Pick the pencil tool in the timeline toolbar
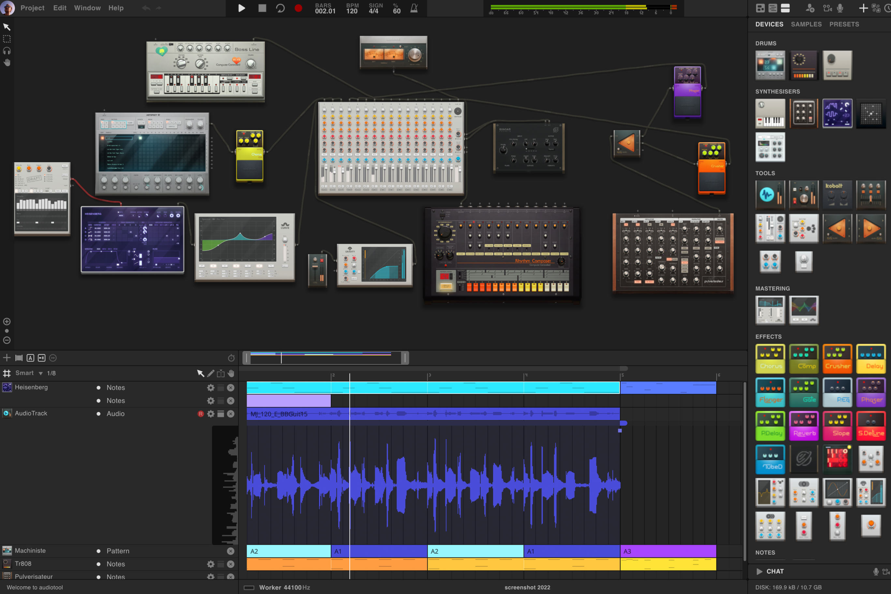Screen dimensions: 891x594 pos(211,373)
